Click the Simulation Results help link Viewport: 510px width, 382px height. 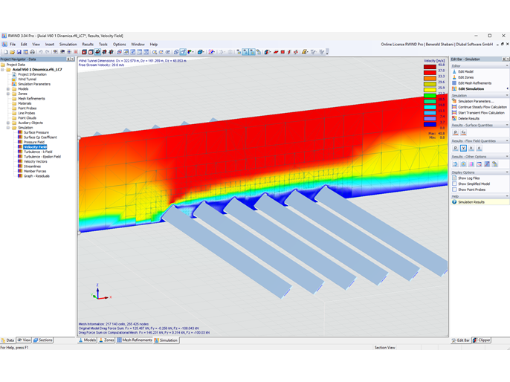pyautogui.click(x=471, y=202)
